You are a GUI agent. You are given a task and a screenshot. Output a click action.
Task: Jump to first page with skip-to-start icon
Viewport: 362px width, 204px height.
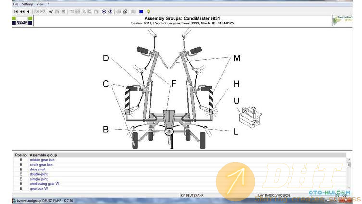click(16, 11)
